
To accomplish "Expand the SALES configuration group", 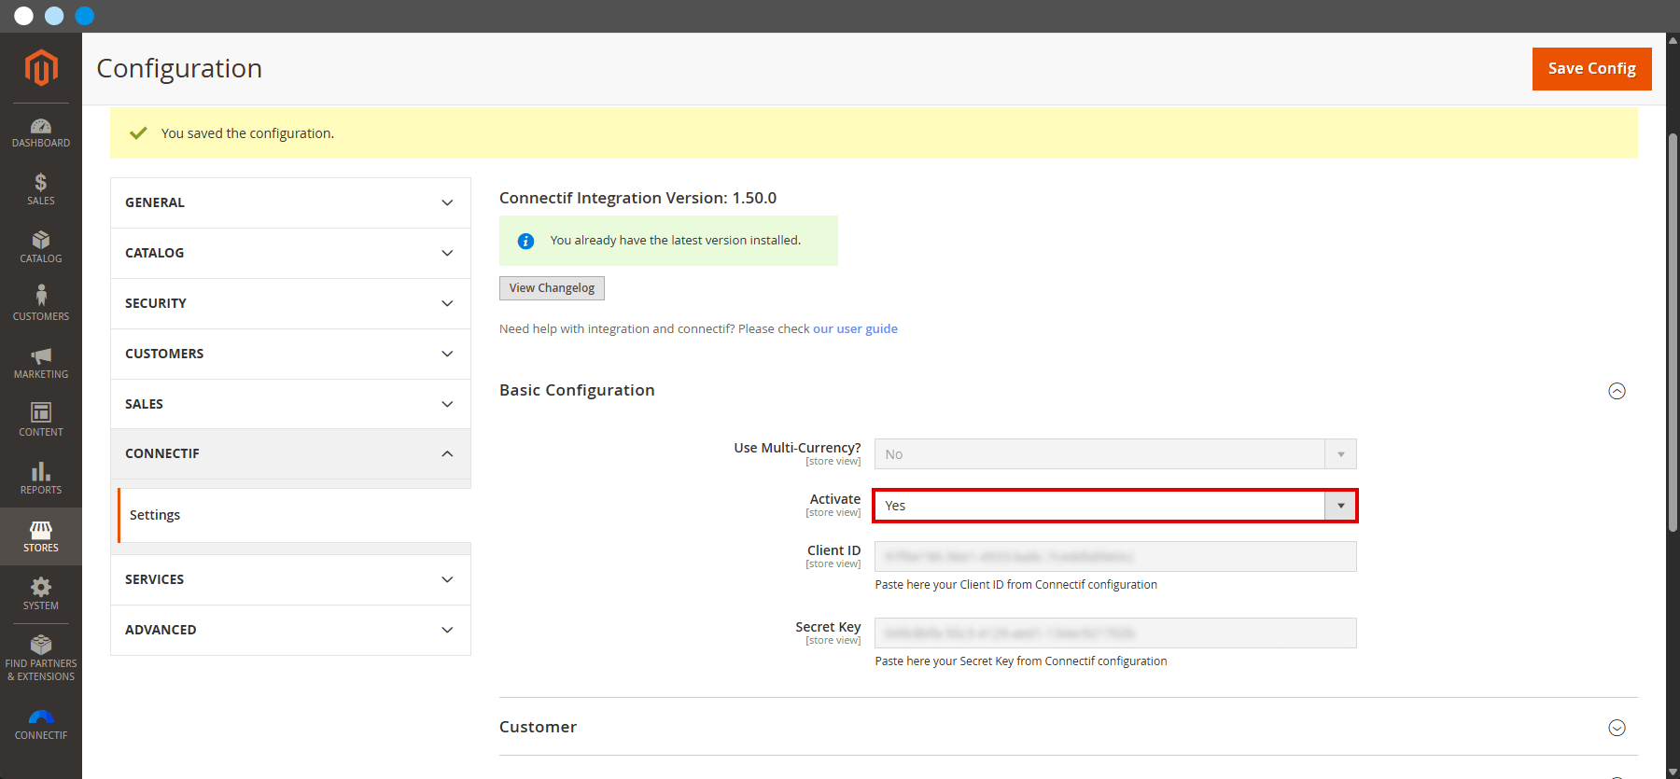I will pyautogui.click(x=290, y=404).
